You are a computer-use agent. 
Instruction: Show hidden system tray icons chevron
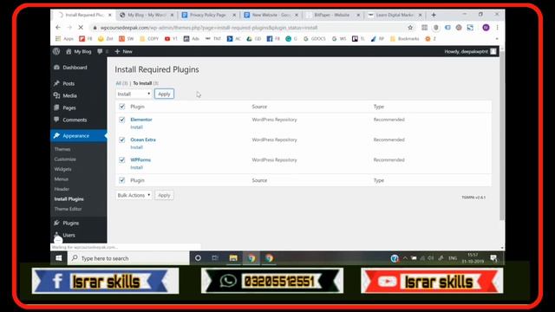[405, 258]
